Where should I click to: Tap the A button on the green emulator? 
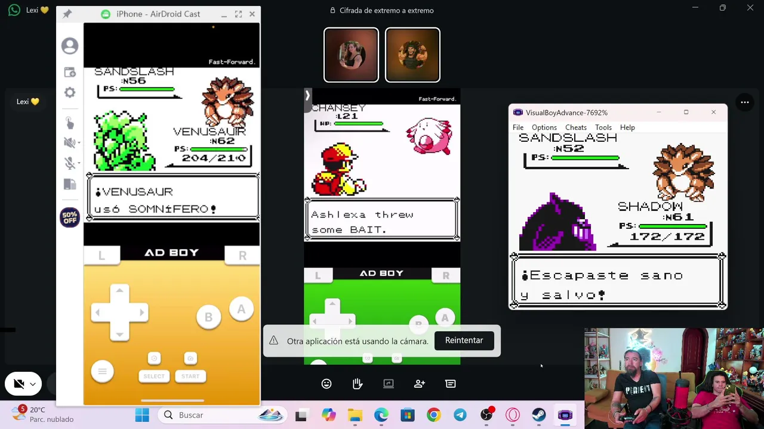(x=445, y=319)
